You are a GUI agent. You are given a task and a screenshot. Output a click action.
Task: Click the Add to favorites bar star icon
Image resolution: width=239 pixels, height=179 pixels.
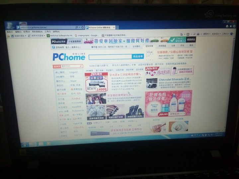point(8,36)
